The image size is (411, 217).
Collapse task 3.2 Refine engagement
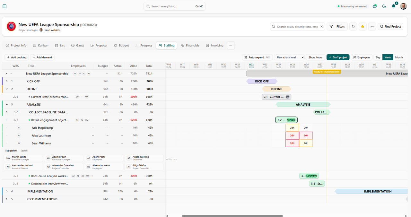6,120
